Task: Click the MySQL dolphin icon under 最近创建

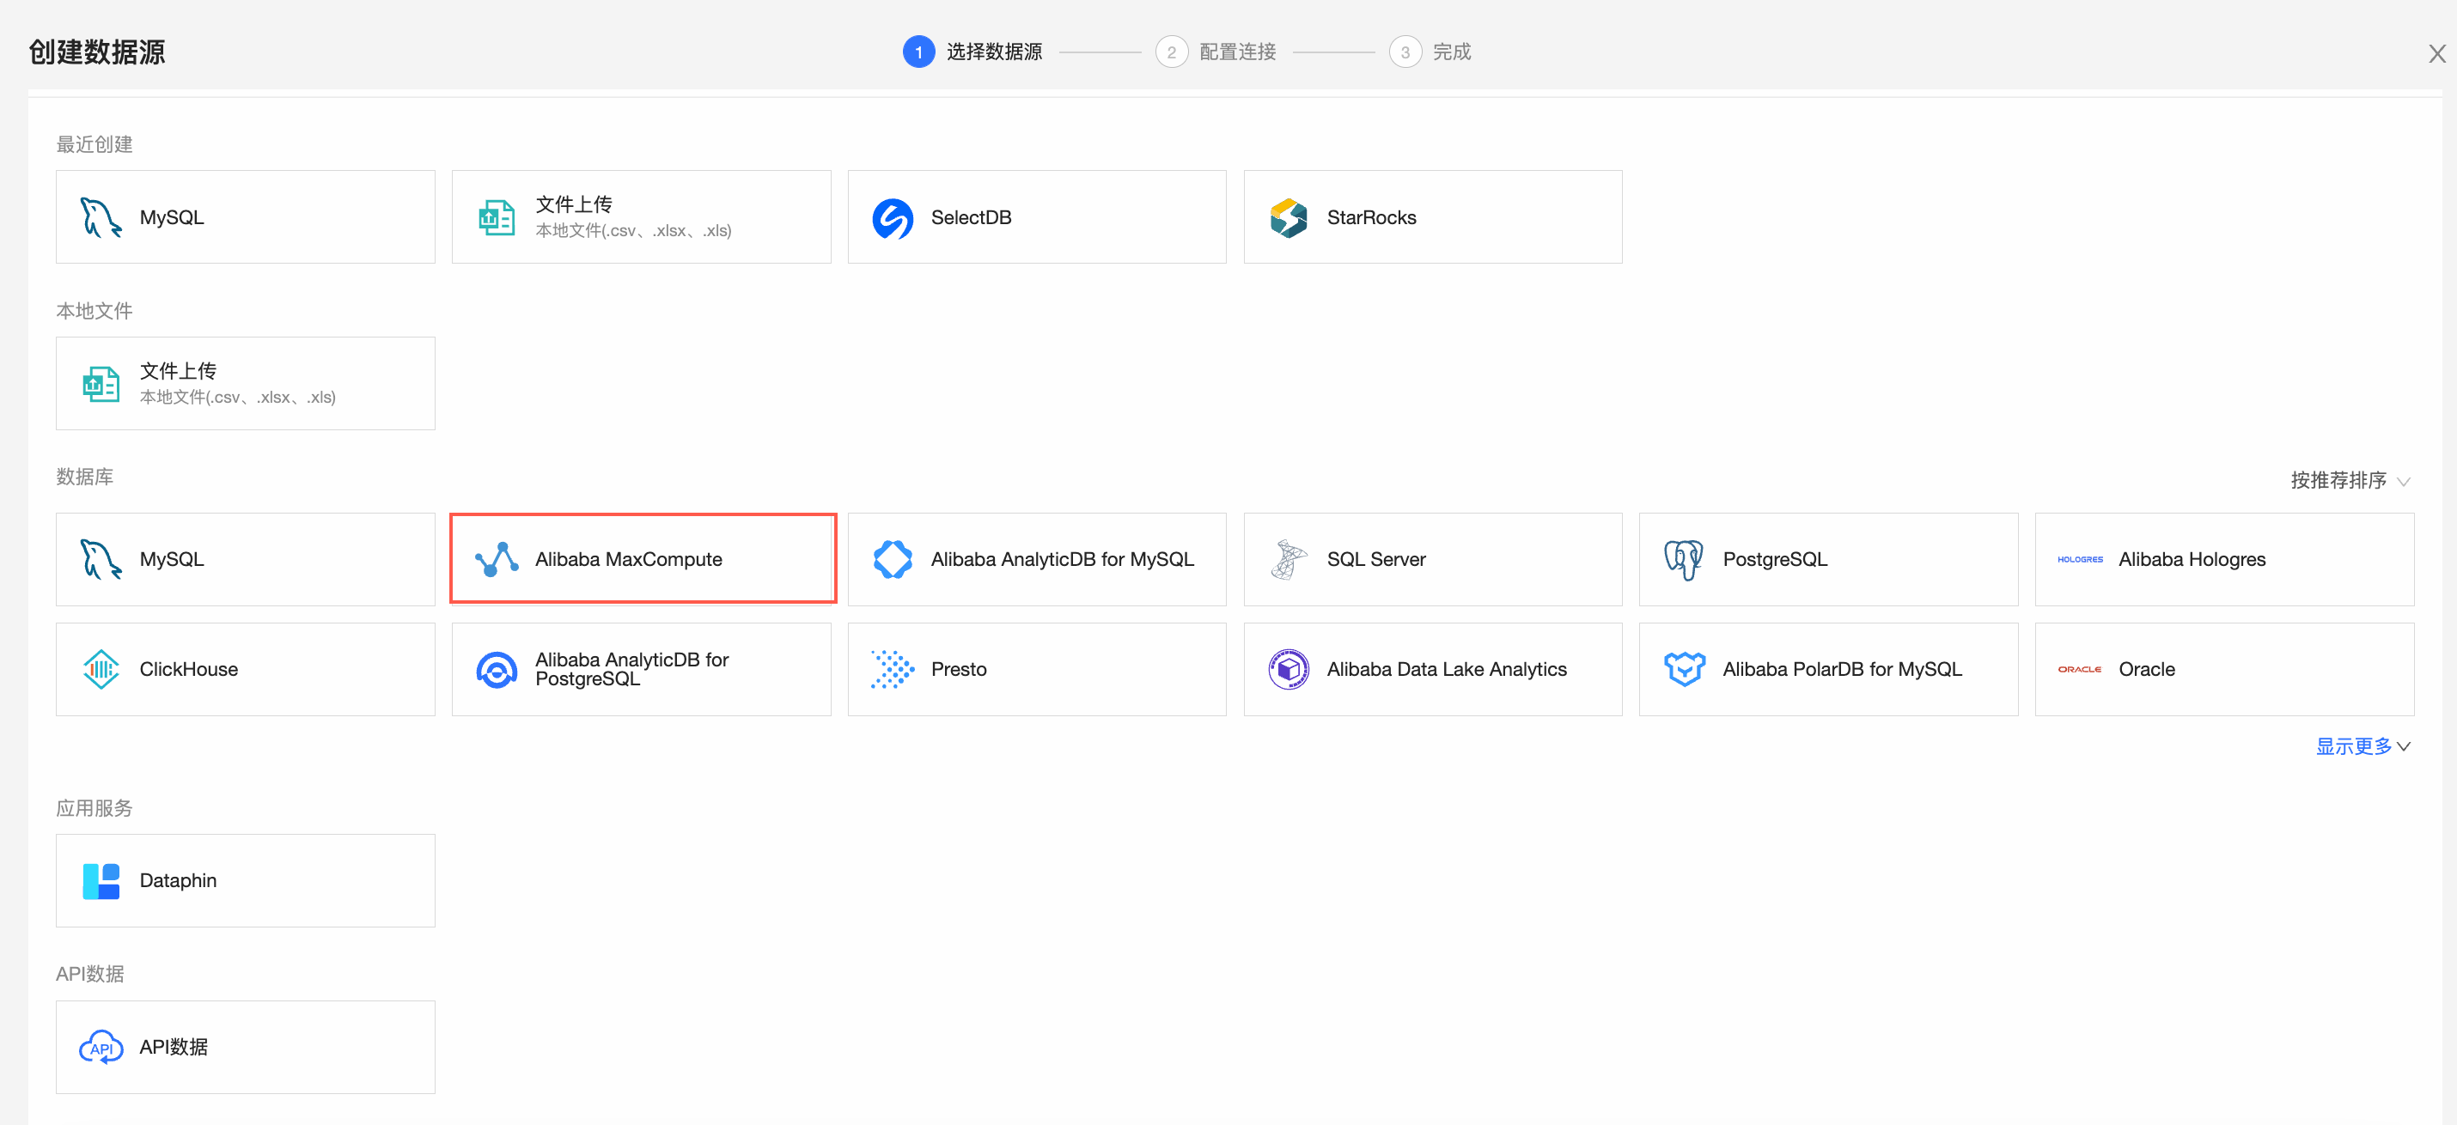Action: pyautogui.click(x=101, y=217)
